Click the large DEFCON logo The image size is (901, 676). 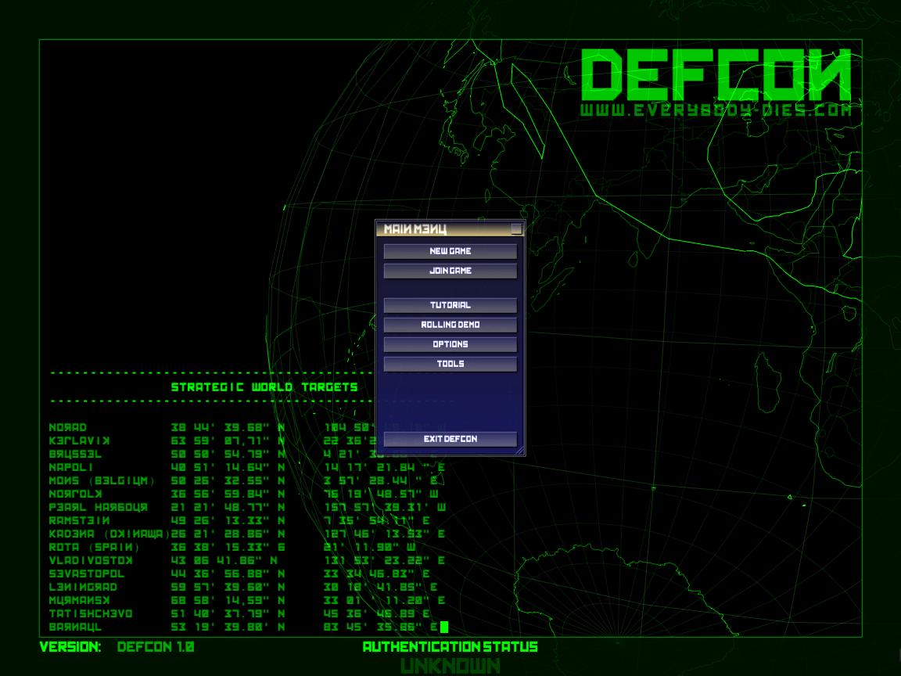716,75
